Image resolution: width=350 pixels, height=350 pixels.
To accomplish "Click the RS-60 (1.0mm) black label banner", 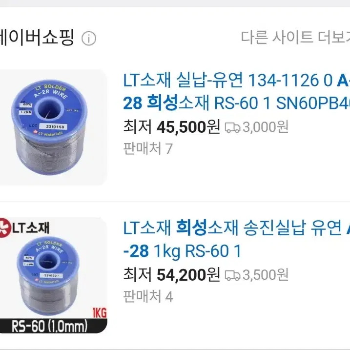I will point(53,326).
